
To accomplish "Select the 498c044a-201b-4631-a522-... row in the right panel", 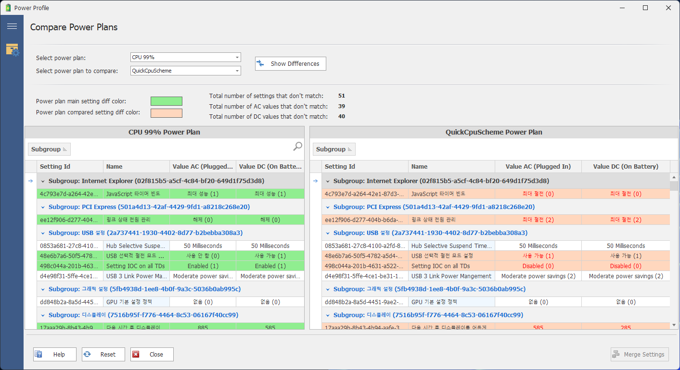I will (496, 266).
